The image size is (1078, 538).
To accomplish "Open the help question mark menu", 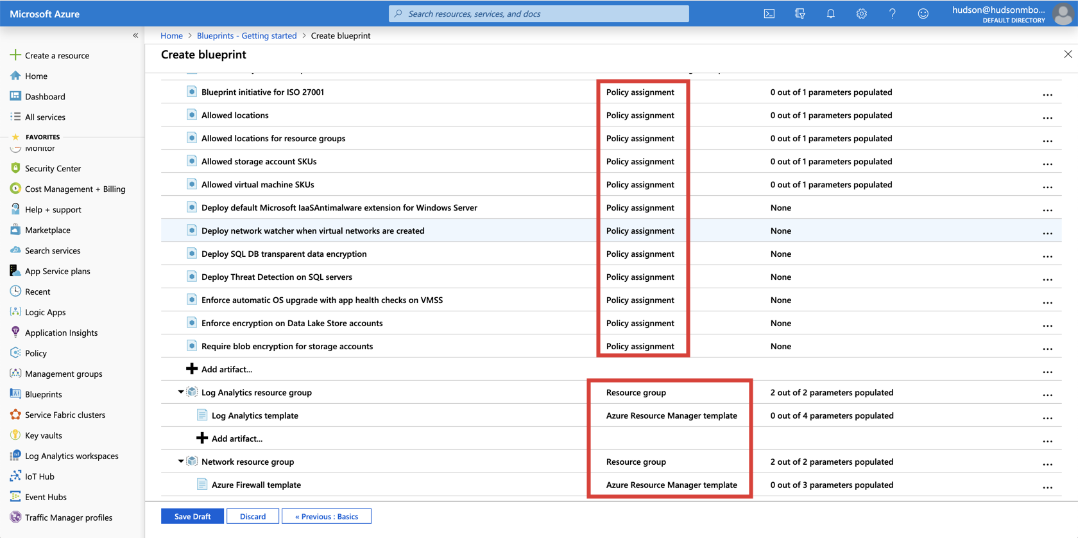I will [x=892, y=13].
